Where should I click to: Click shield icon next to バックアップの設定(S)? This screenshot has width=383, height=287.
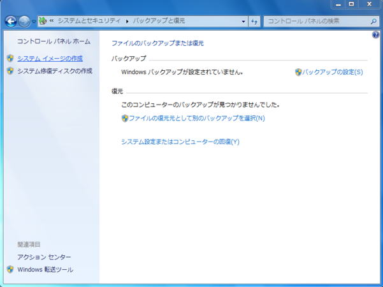[x=298, y=72]
